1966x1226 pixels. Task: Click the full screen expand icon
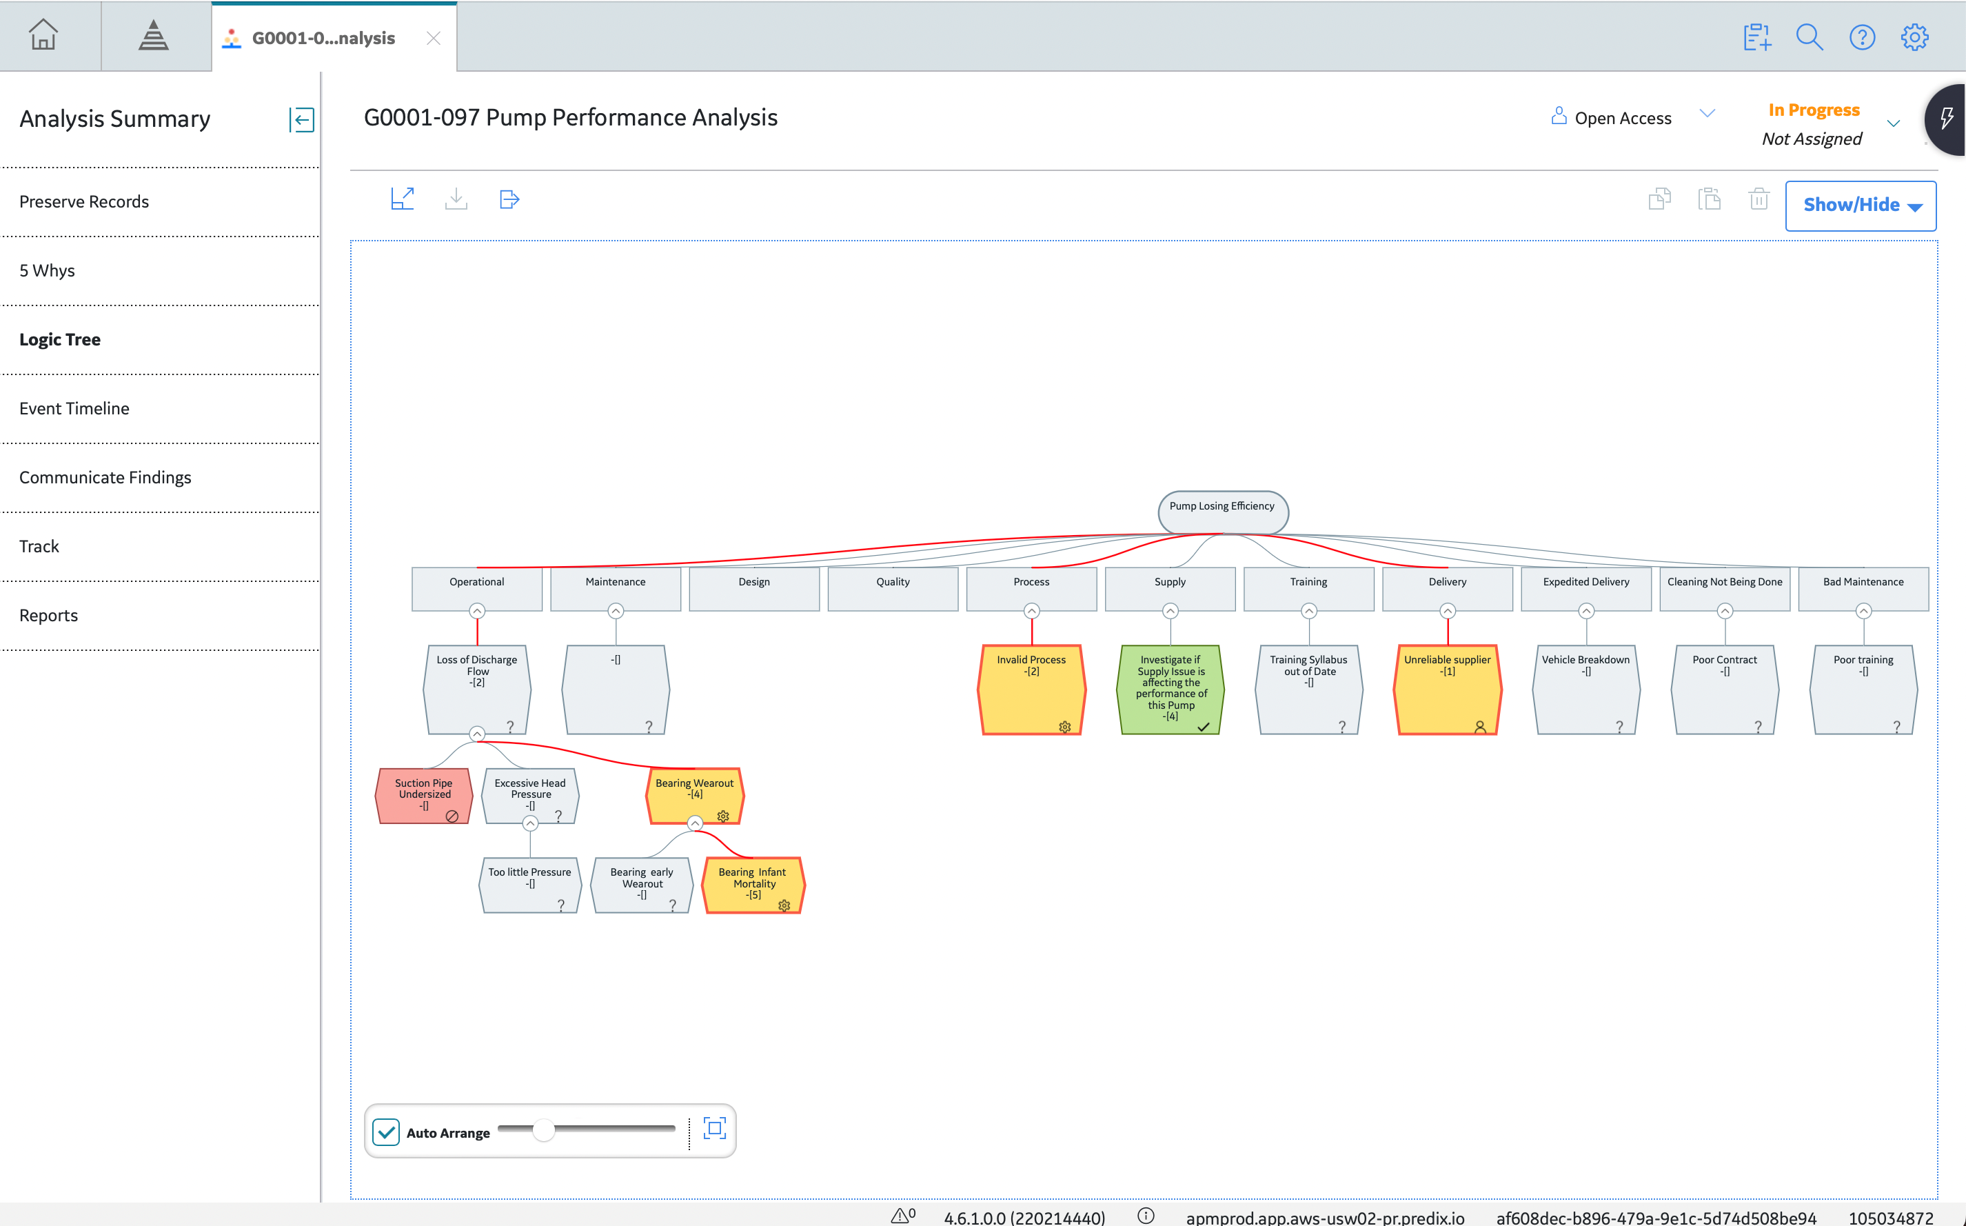(x=403, y=199)
